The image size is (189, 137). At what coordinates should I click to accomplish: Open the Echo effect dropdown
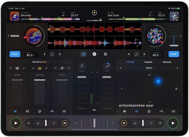point(150,68)
